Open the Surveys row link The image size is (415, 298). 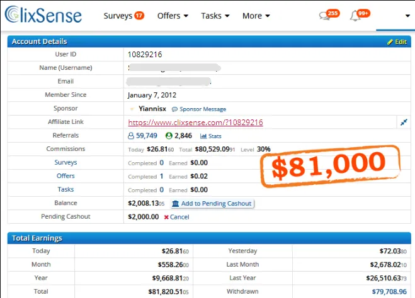65,162
